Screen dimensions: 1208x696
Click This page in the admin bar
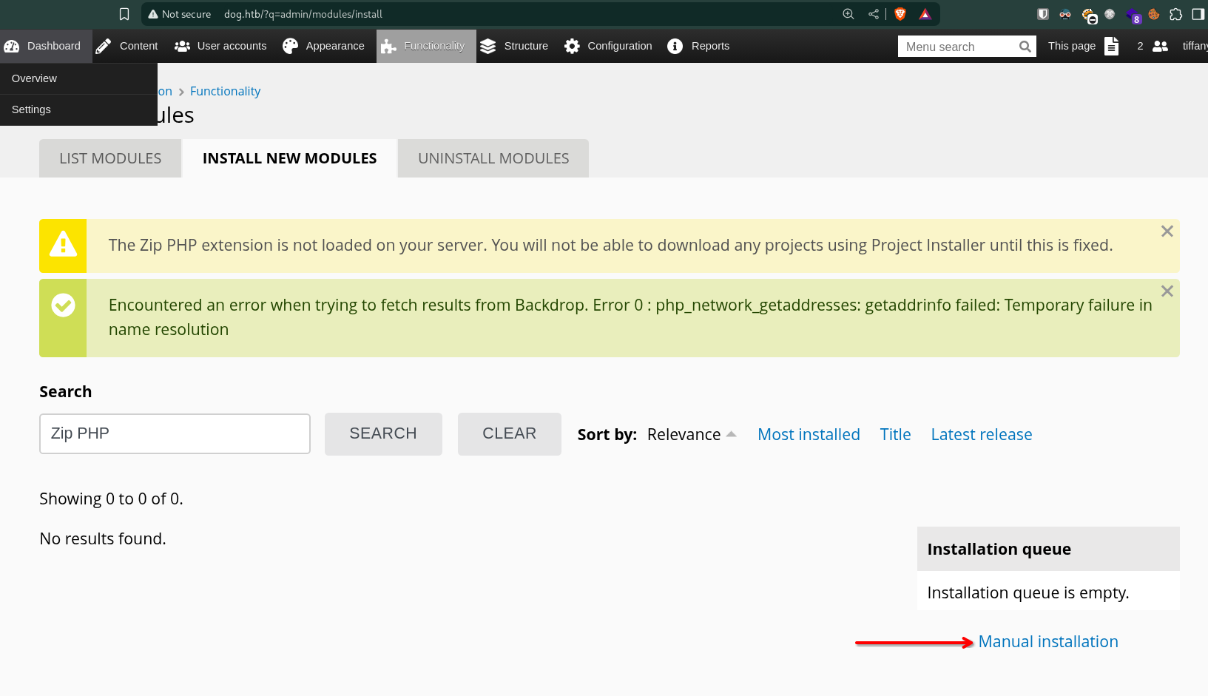point(1071,46)
